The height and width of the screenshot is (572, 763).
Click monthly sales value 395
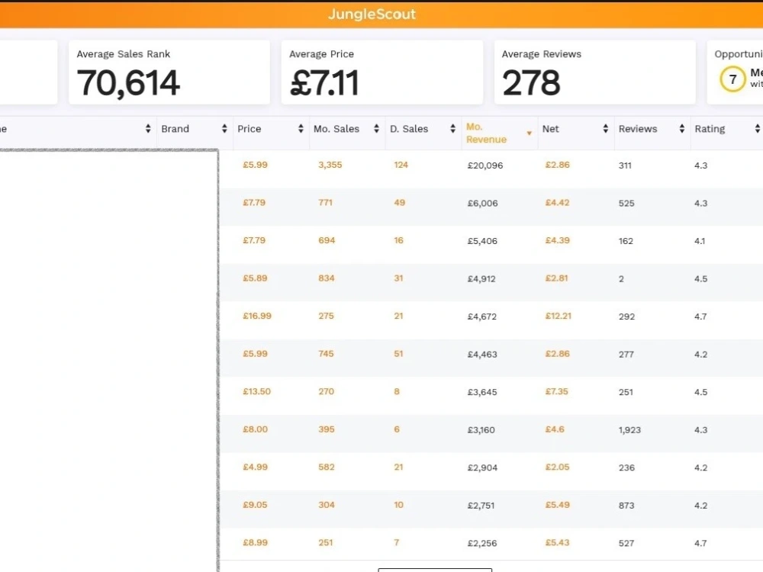tap(327, 429)
